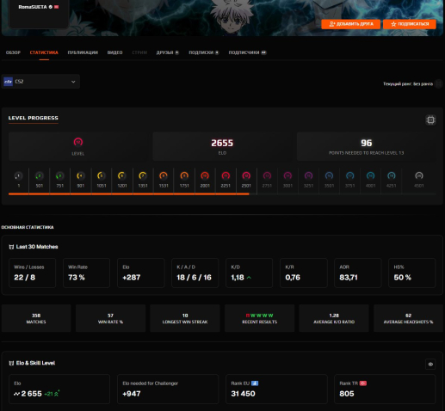Click the level 11 icon at Elo 2251
This screenshot has height=411, width=445.
[226, 175]
